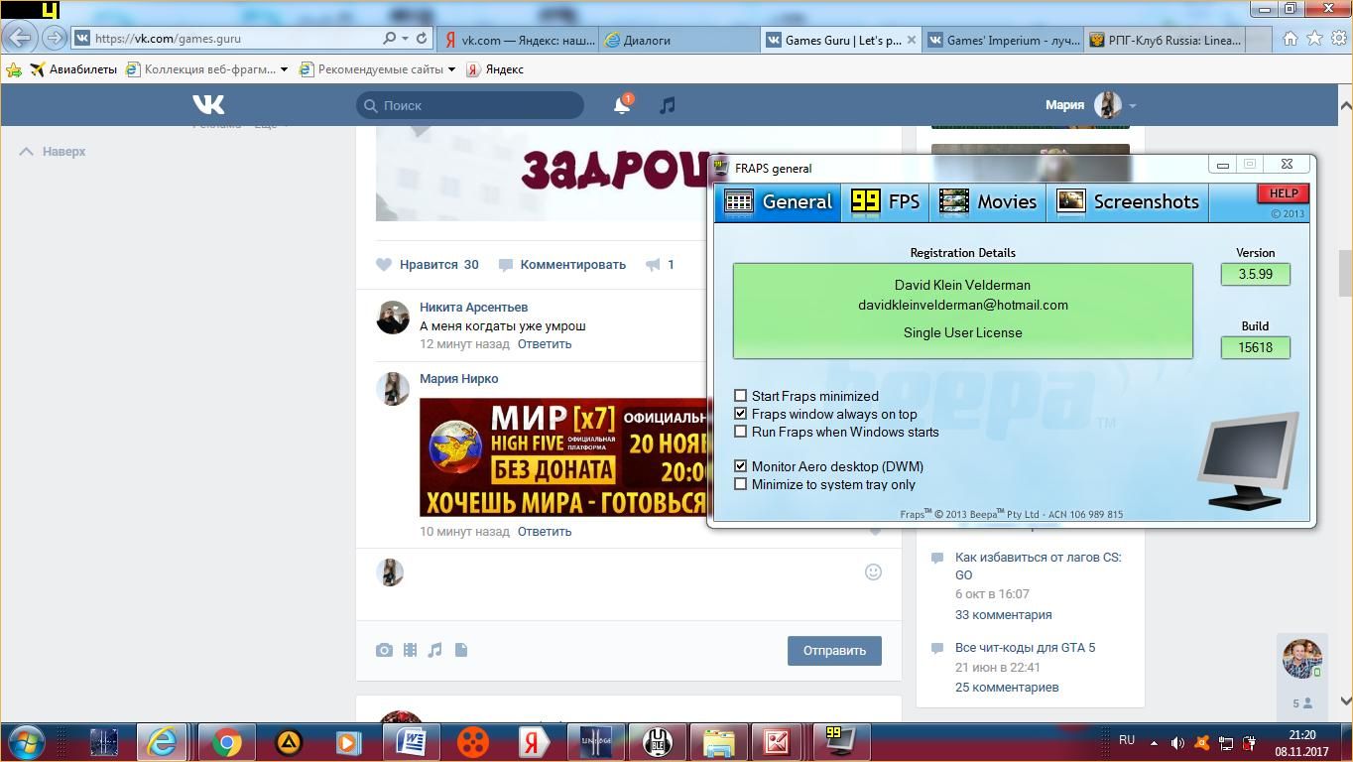Toggle Monitor Aero desktop (DWM) checkbox
The image size is (1353, 762).
[740, 466]
